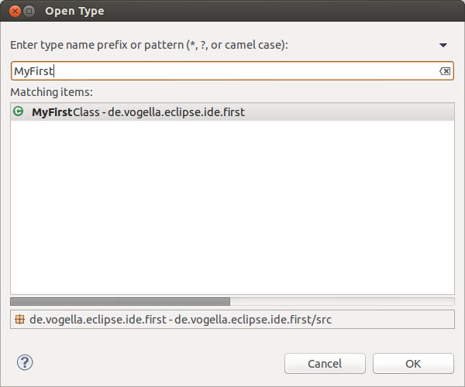Screen dimensions: 465x387
Task: Click the Open Type title text
Action: tap(74, 12)
